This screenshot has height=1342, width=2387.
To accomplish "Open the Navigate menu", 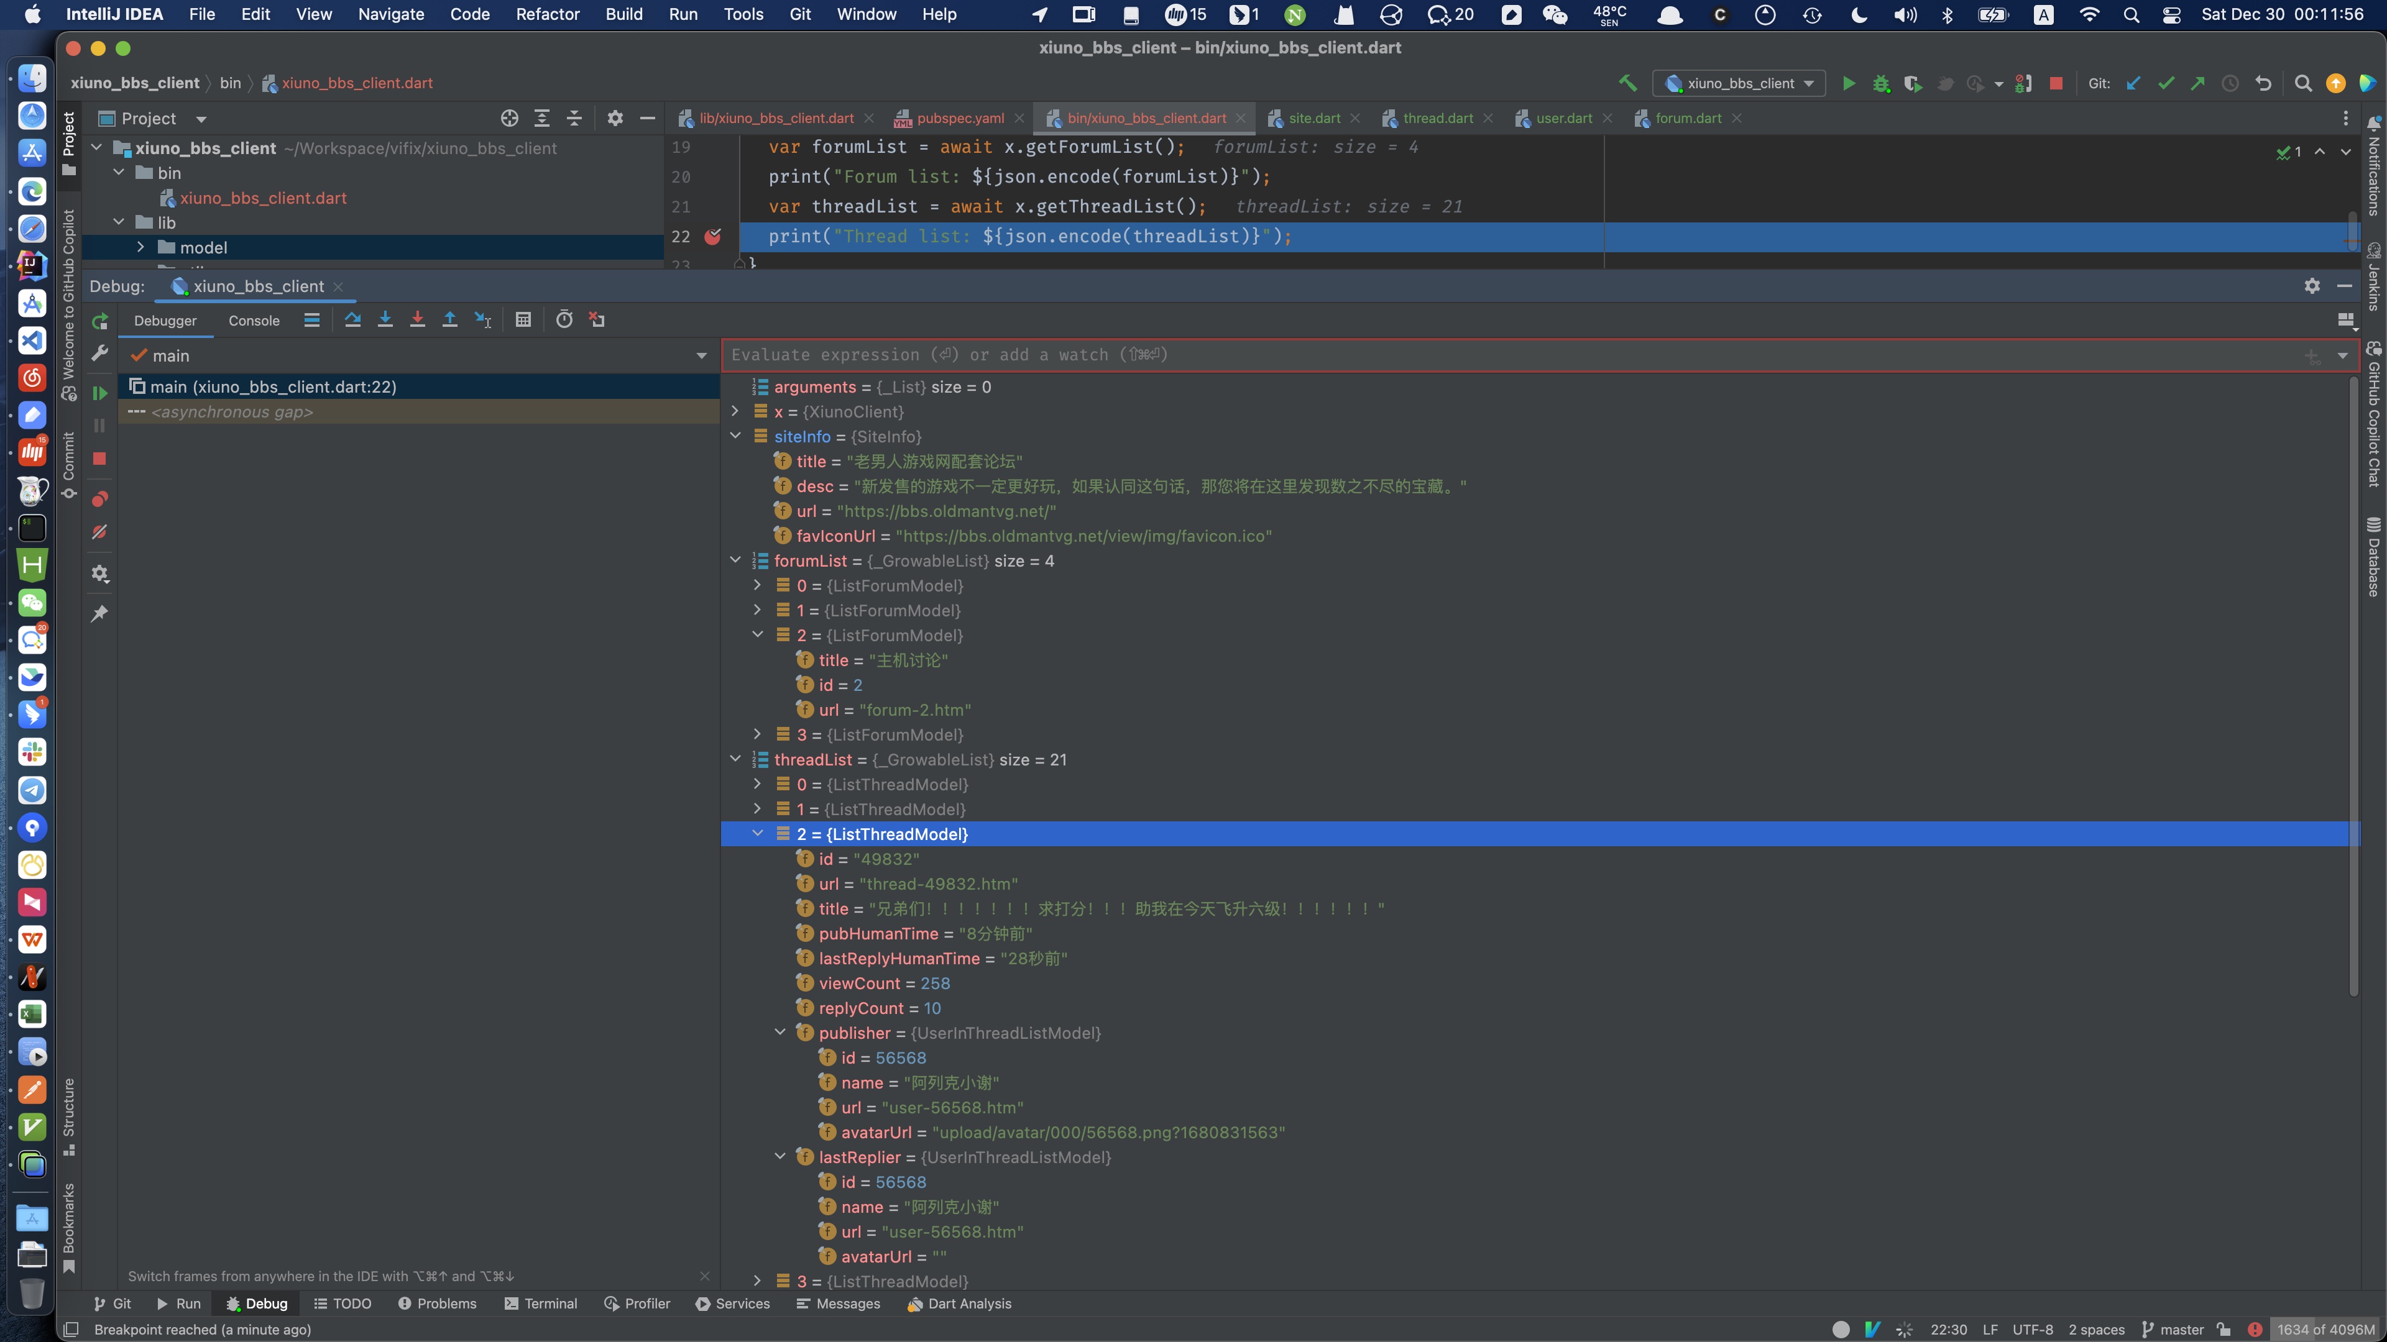I will [391, 15].
